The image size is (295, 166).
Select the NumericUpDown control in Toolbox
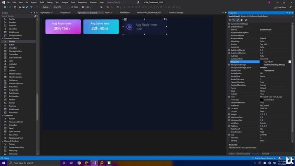tap(16, 83)
